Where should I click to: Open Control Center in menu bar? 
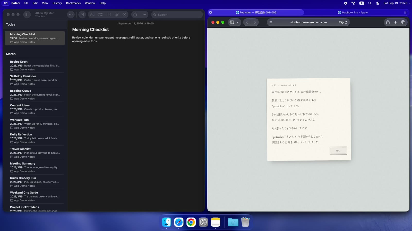point(378,3)
